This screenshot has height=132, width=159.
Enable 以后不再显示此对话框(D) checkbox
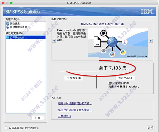[x=6, y=128]
